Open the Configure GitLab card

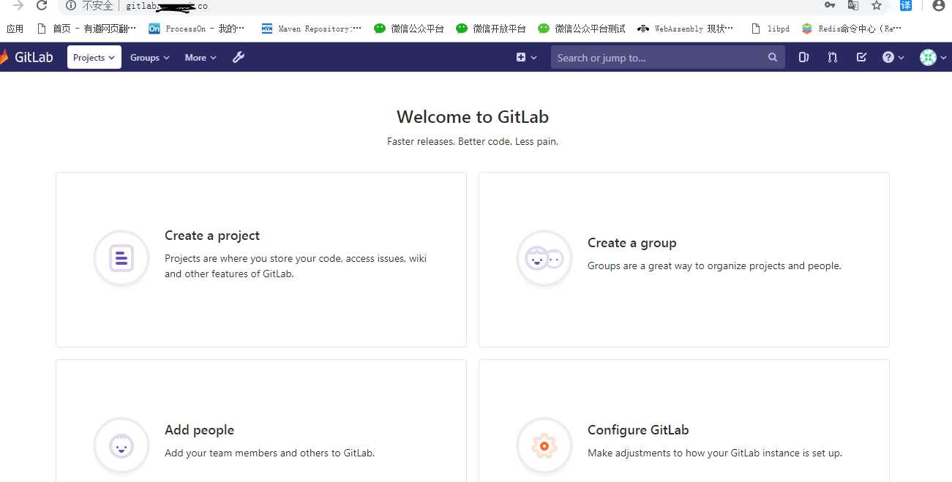point(684,421)
